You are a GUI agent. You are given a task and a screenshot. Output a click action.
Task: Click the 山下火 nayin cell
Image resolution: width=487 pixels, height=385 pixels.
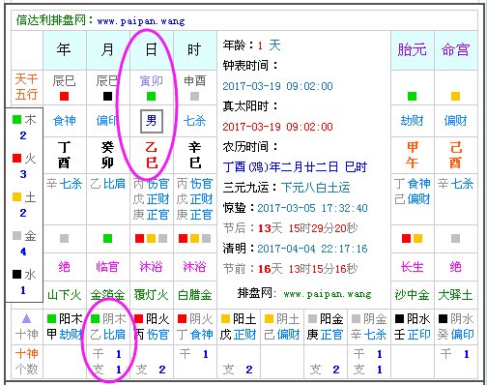click(x=64, y=295)
